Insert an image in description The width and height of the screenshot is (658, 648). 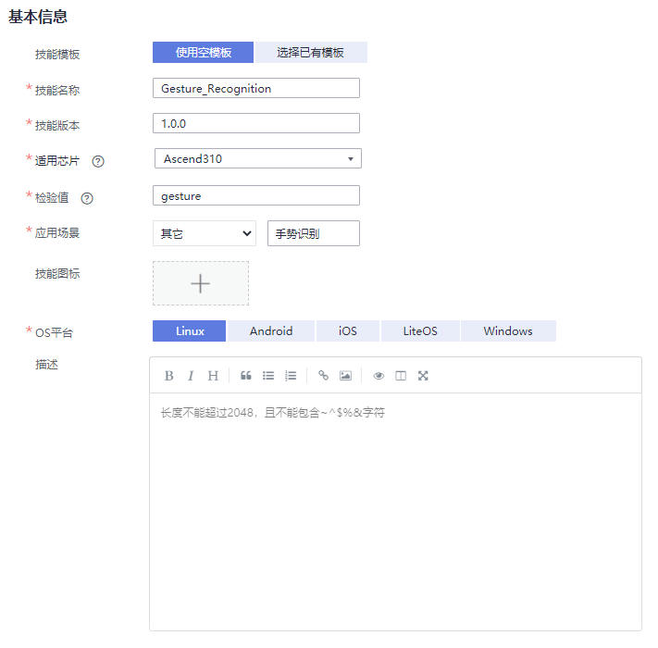tap(345, 376)
